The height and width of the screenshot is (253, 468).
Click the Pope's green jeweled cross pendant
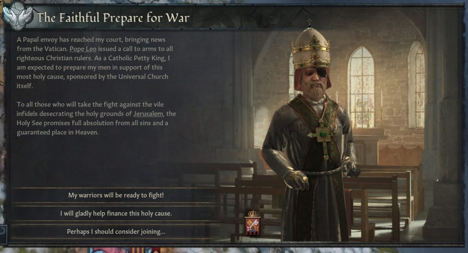pyautogui.click(x=323, y=135)
